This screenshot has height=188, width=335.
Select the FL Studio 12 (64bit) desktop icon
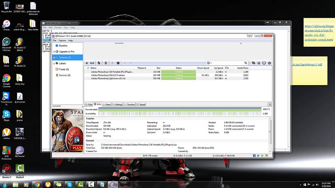coord(20,45)
